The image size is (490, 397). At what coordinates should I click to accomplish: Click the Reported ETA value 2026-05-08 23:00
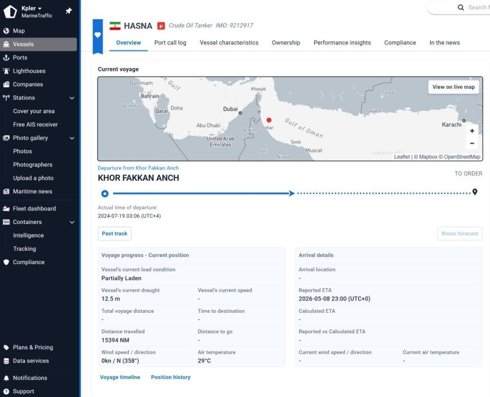point(334,299)
